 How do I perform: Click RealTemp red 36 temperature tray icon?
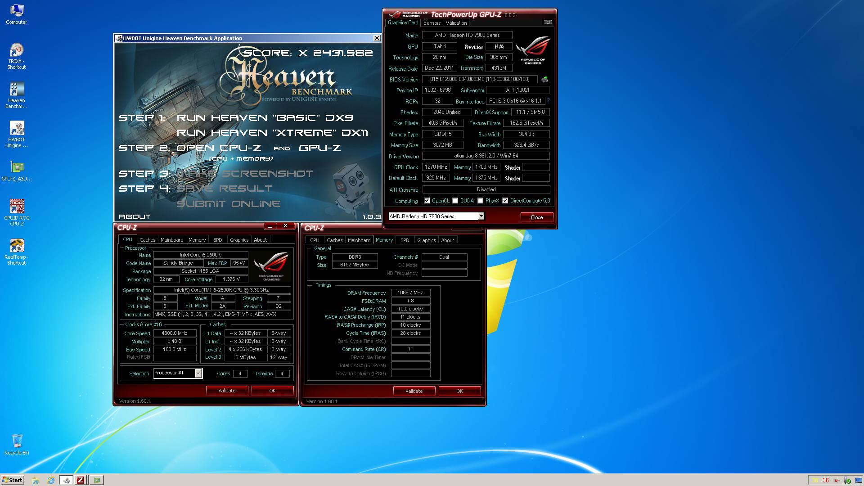(826, 480)
